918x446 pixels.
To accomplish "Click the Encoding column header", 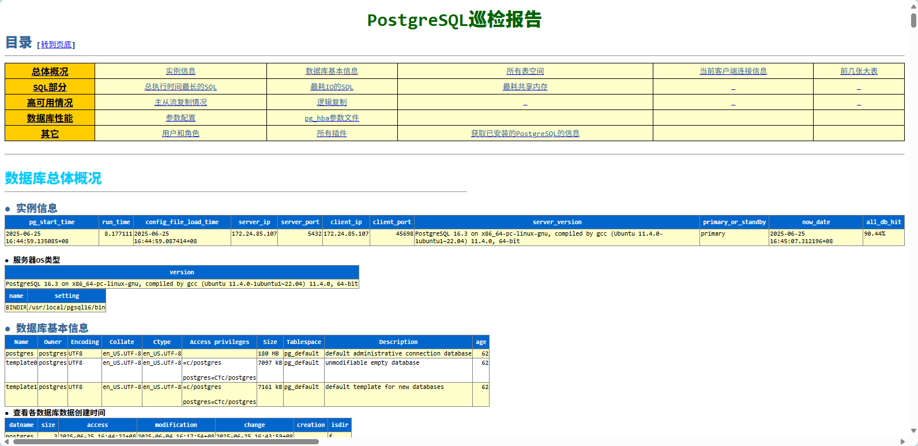I will 85,342.
